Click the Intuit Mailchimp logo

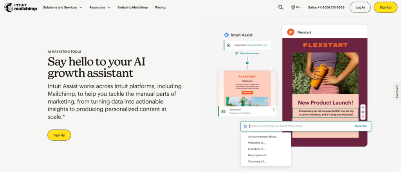click(x=21, y=7)
